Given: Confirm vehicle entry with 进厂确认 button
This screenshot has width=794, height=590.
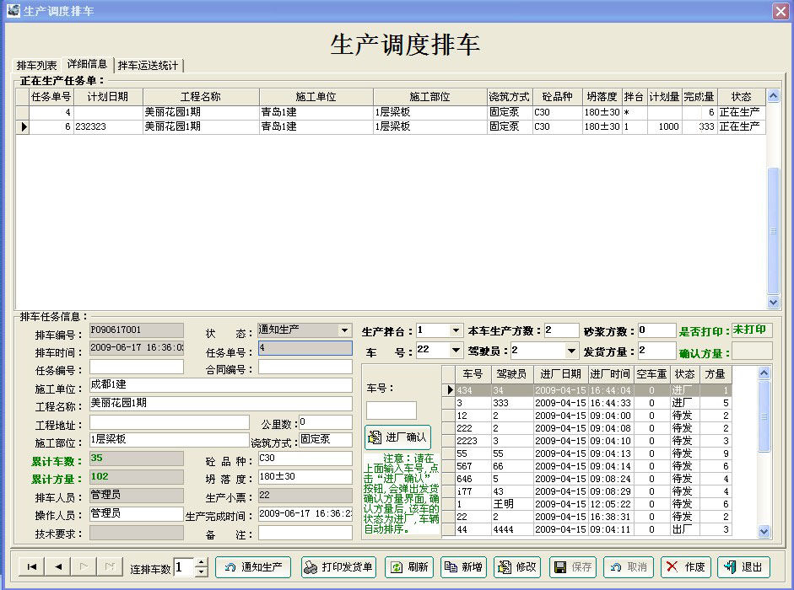Looking at the screenshot, I should click(398, 437).
